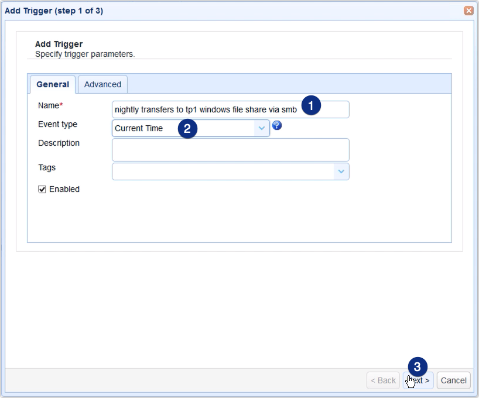The image size is (479, 398).
Task: Expand the Tags dropdown list
Action: click(x=341, y=171)
